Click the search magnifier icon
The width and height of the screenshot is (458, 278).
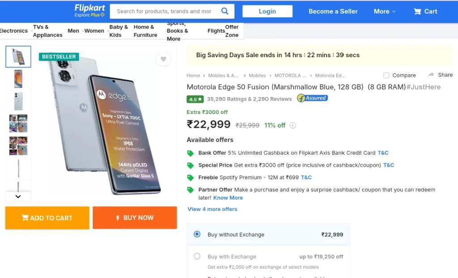point(225,11)
